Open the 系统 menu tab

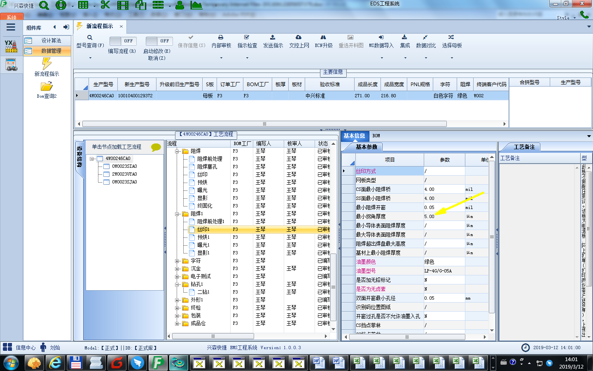coord(12,17)
